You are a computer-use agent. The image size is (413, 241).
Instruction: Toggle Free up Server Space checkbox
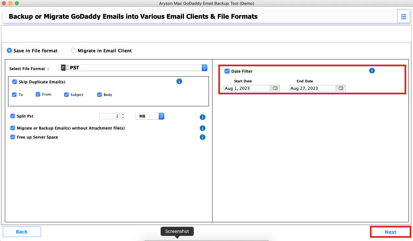pyautogui.click(x=13, y=137)
